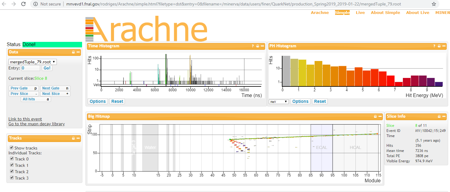The height and width of the screenshot is (192, 450).
Task: Open the MINER nav item
Action: (443, 12)
